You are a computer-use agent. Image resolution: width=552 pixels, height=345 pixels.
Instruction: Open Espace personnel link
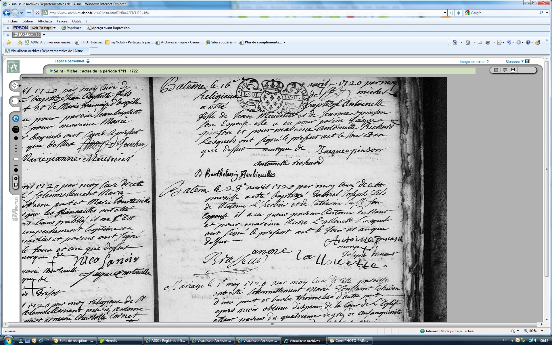click(x=69, y=61)
